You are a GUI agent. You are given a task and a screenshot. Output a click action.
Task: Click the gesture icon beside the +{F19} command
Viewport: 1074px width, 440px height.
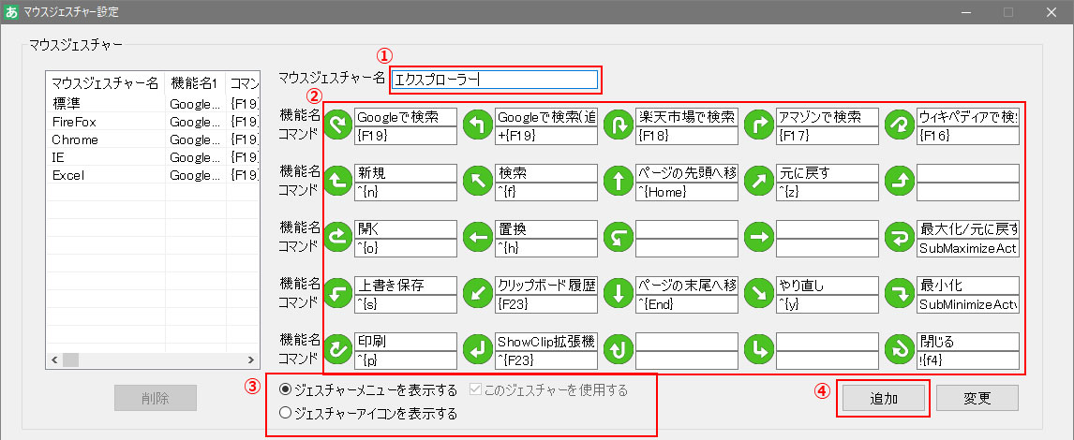pos(478,125)
